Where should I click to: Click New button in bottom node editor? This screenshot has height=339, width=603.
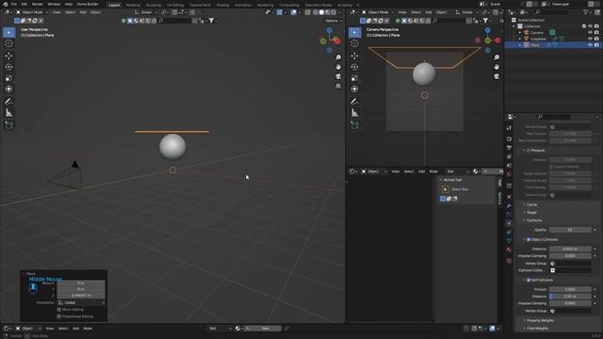265,329
